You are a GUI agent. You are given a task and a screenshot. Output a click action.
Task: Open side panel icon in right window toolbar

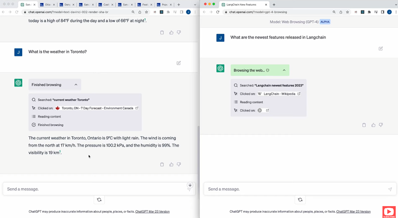click(382, 12)
